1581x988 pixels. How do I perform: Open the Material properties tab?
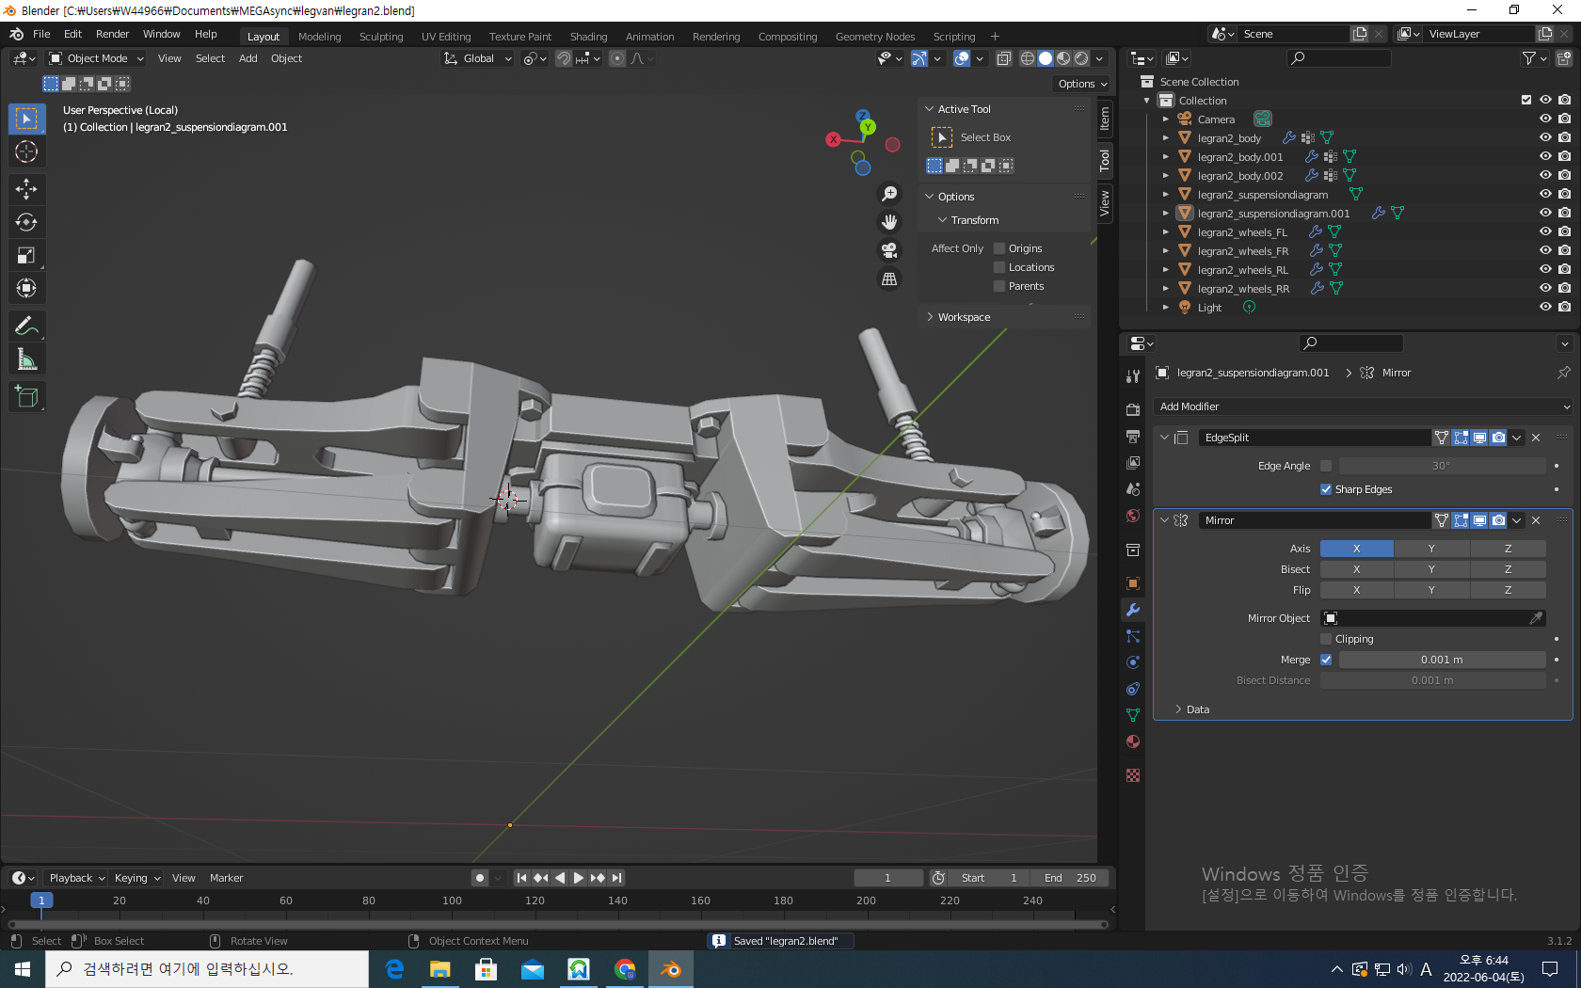(1133, 741)
